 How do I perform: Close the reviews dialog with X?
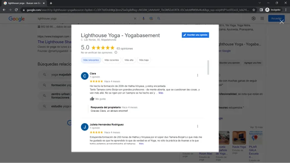pos(282,22)
